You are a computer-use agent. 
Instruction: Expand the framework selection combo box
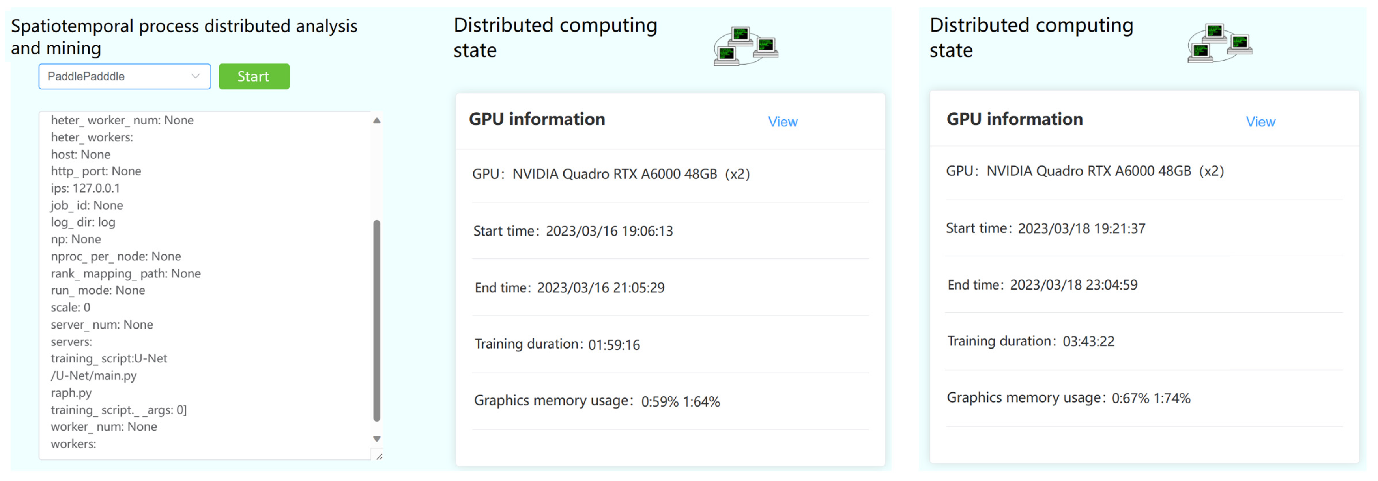(124, 76)
